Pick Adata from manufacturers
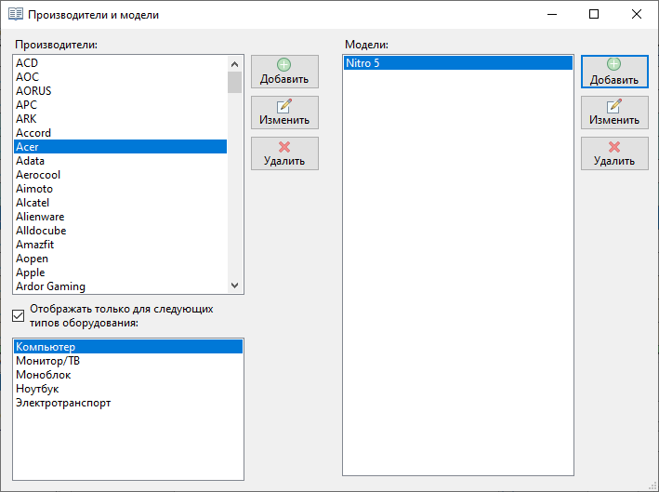 120,161
